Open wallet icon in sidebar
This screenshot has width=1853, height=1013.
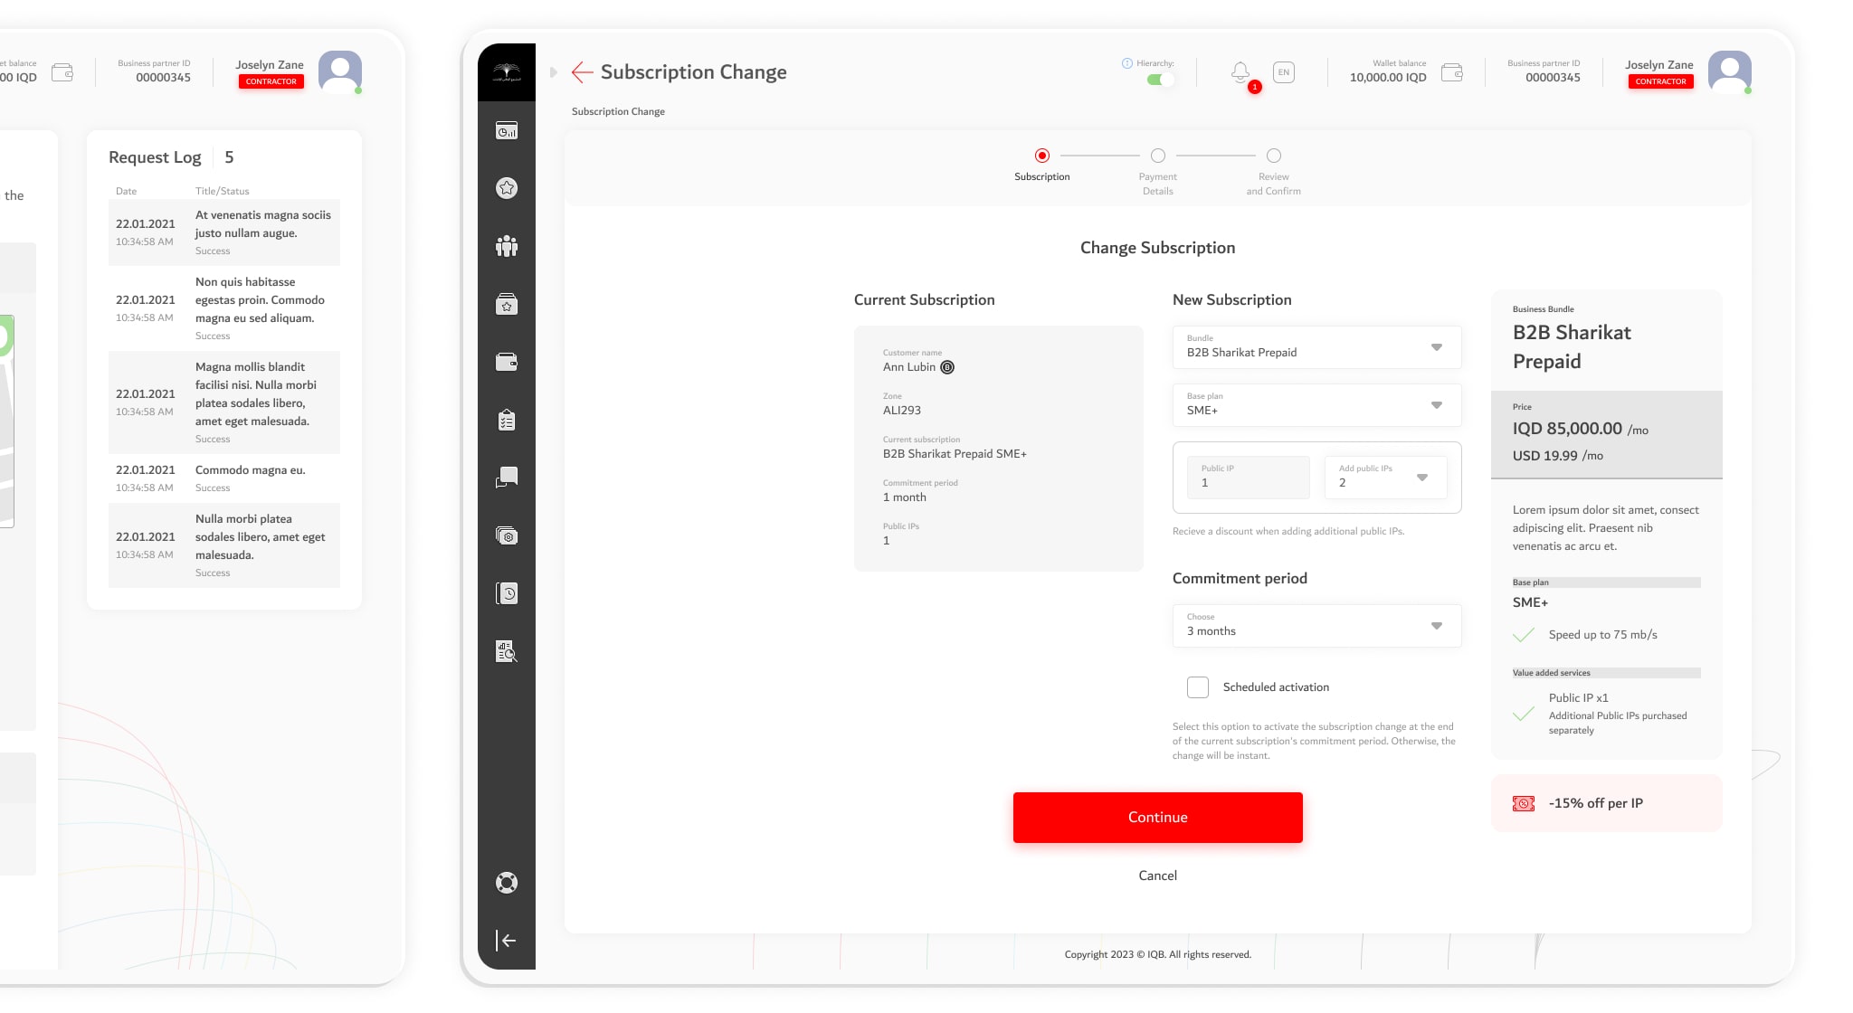tap(507, 363)
